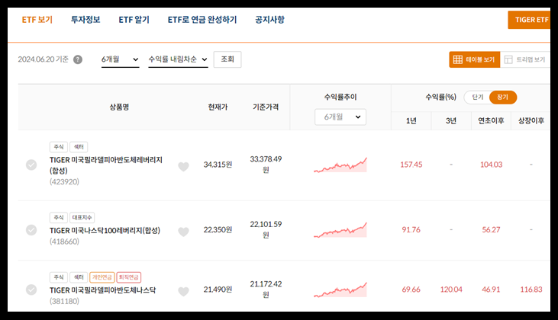Switch the 수익률 toggle to 장기
This screenshot has height=320, width=558.
502,98
